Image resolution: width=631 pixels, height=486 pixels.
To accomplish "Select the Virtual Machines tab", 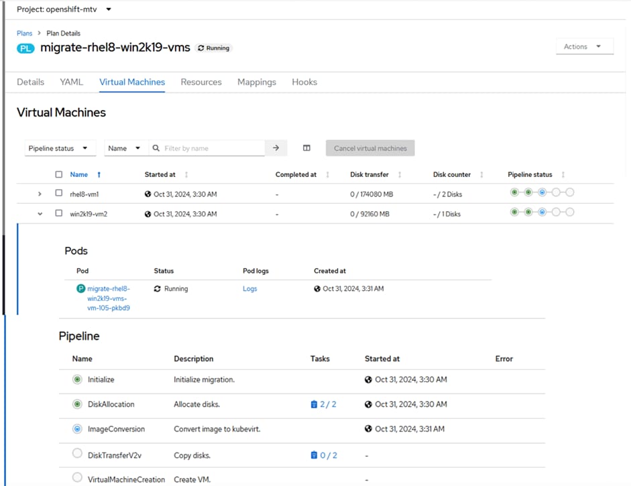I will [132, 82].
